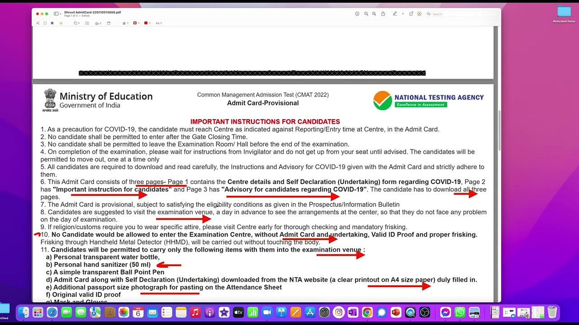Toggle the Markup Toolbar button

[419, 14]
